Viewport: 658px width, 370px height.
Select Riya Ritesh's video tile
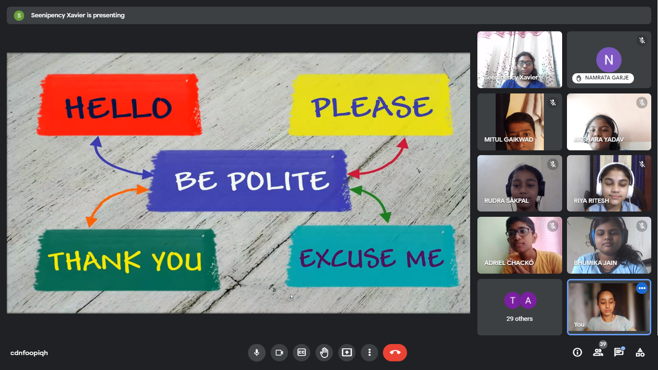(x=609, y=183)
